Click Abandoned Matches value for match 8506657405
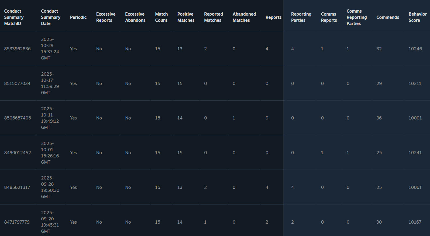Screen dimensions: 430x236 (x=234, y=118)
